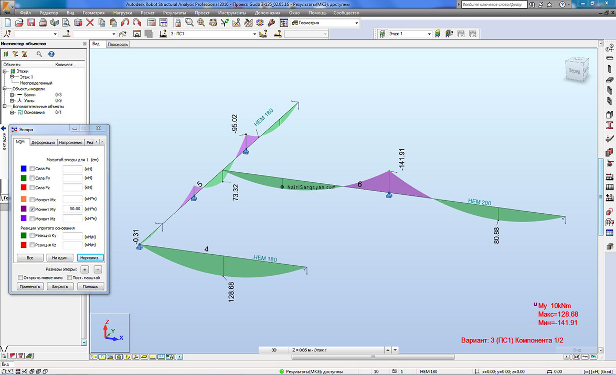The image size is (616, 375).
Task: Enable the Реакция Ky checkbox
Action: 32,235
